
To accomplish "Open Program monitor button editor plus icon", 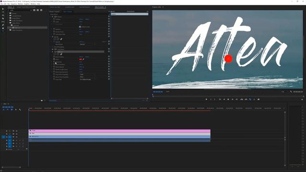I will click(302, 99).
